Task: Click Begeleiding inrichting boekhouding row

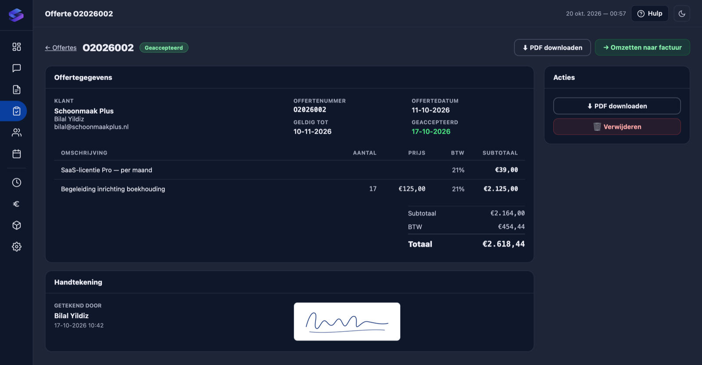Action: coord(290,189)
